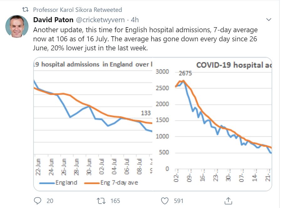Click the retweet icon below the charts
This screenshot has height=208, width=281.
pos(102,200)
